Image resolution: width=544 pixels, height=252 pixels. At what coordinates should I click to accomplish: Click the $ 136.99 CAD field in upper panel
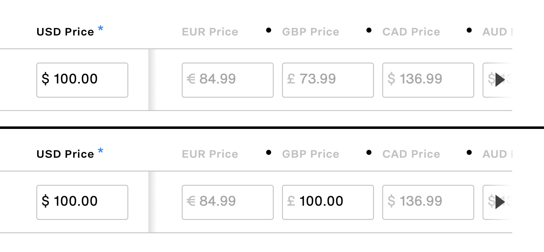point(428,80)
